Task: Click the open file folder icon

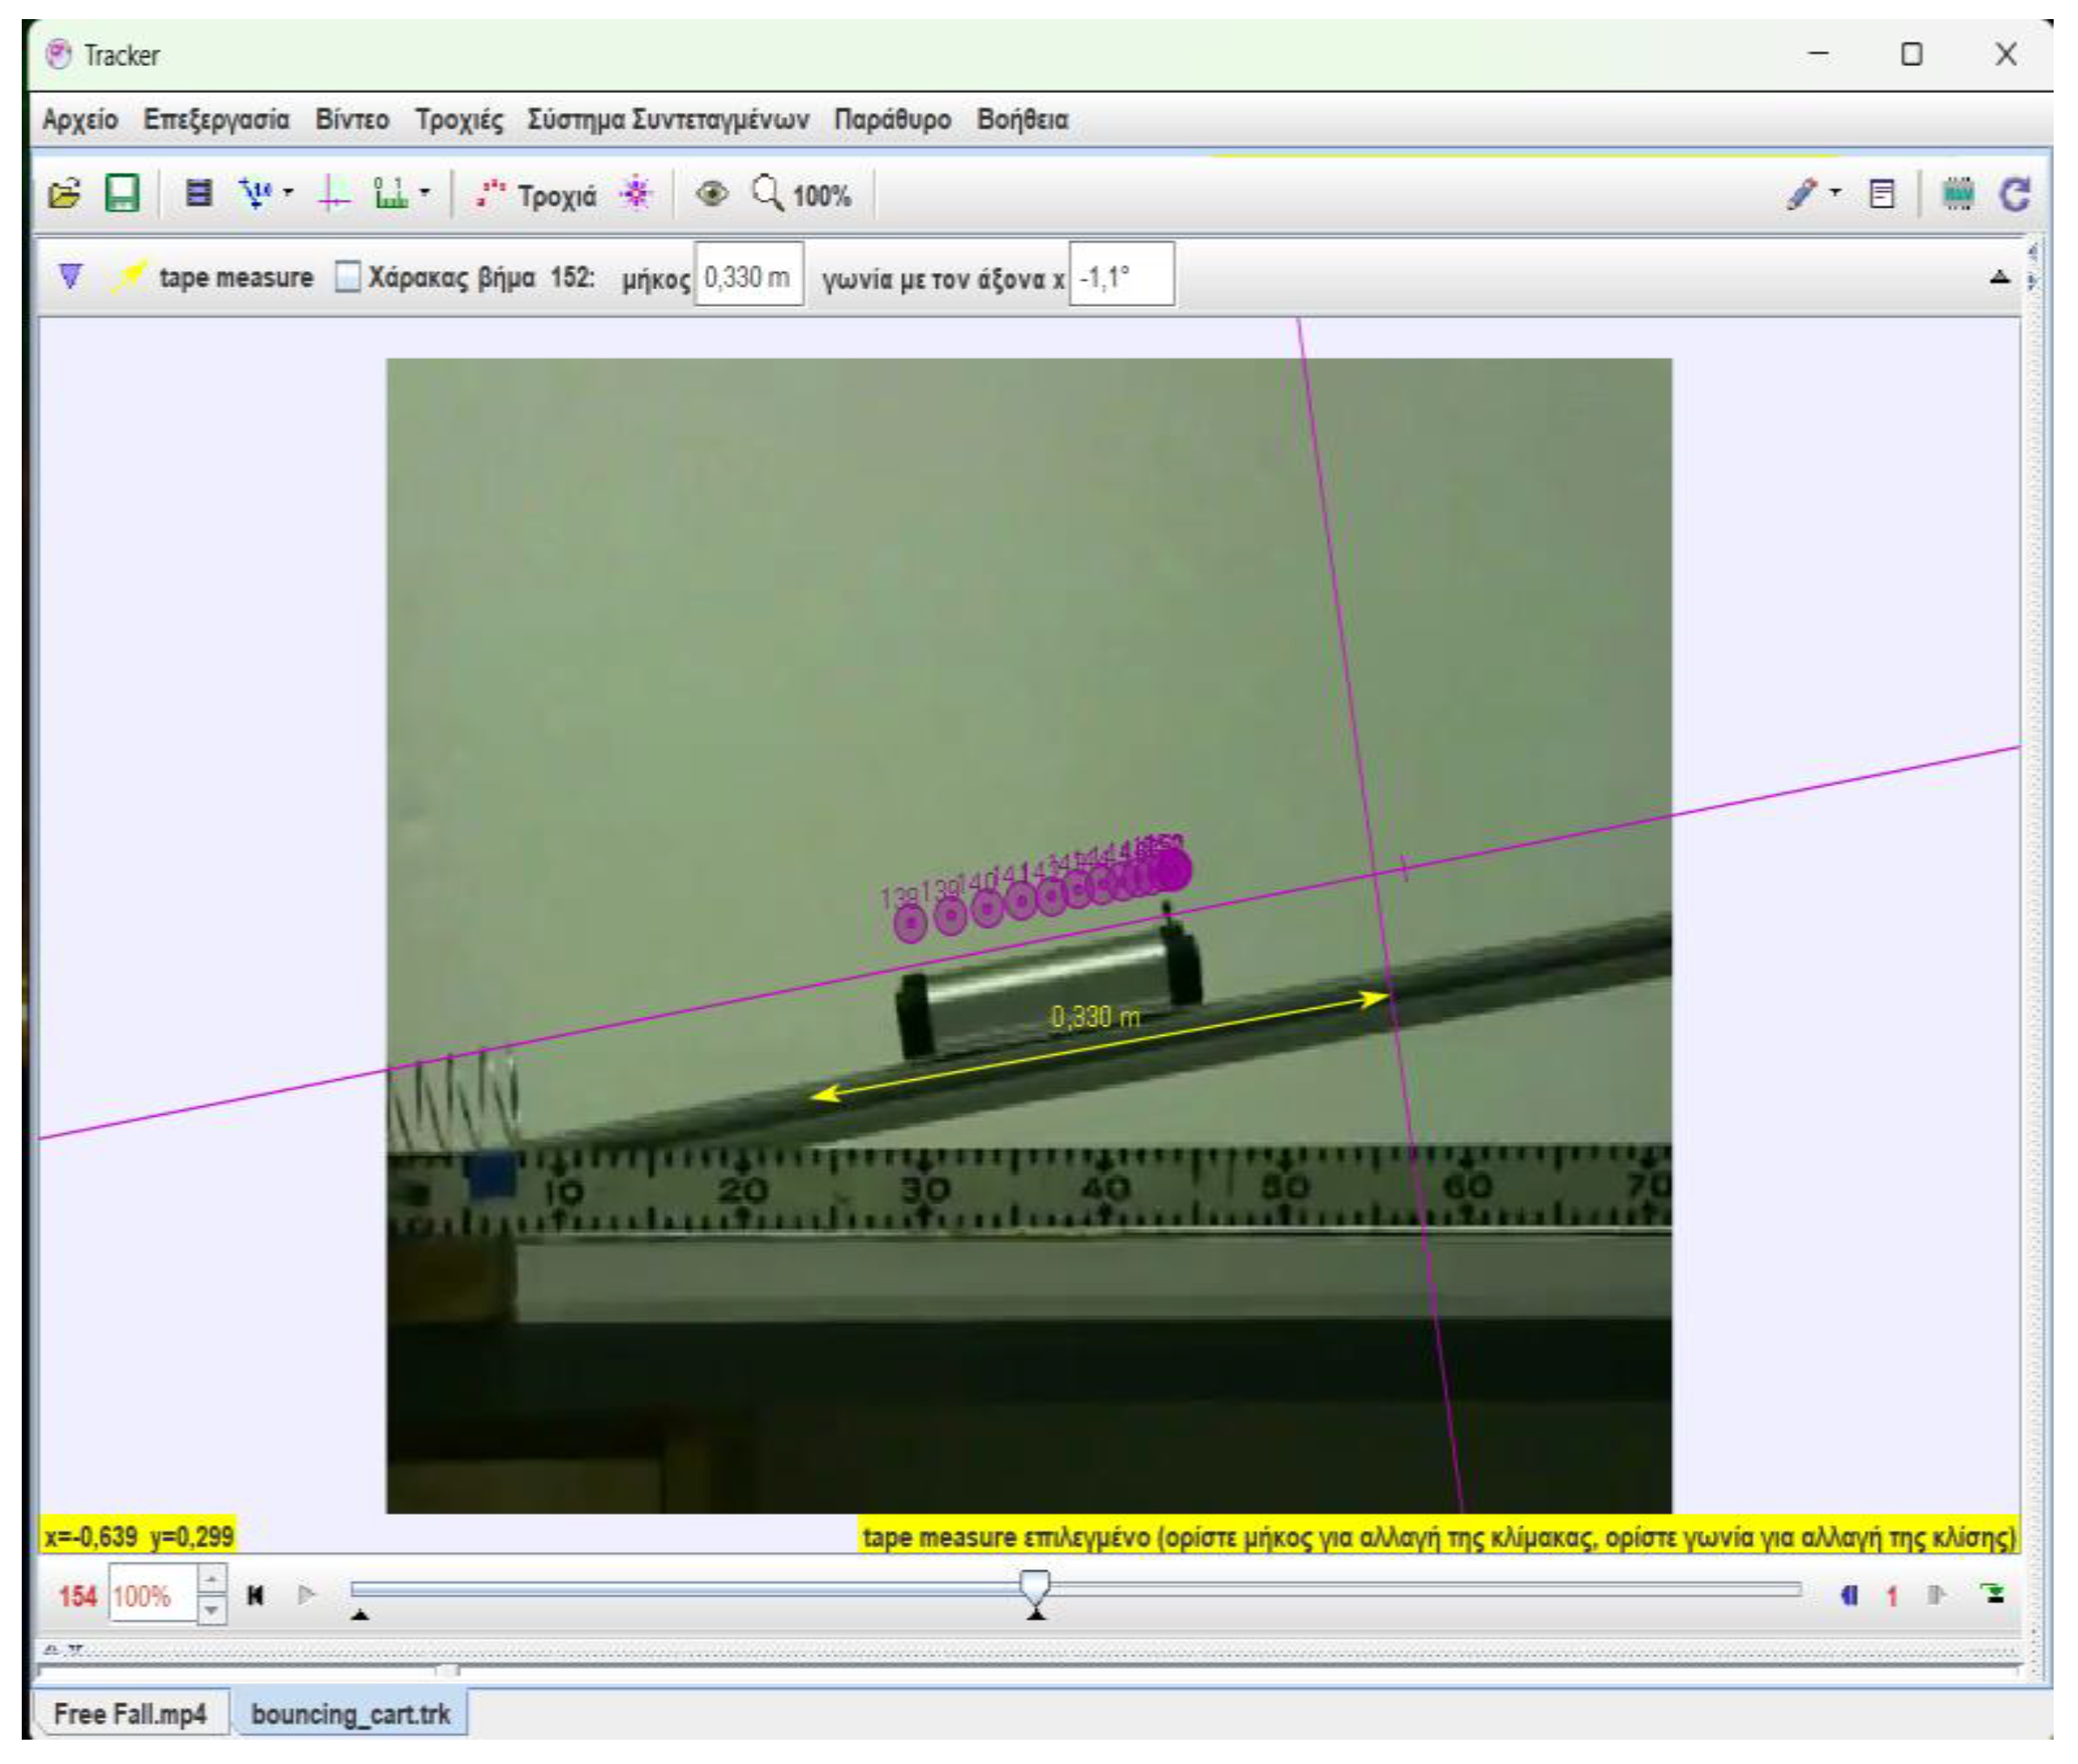Action: coord(65,193)
